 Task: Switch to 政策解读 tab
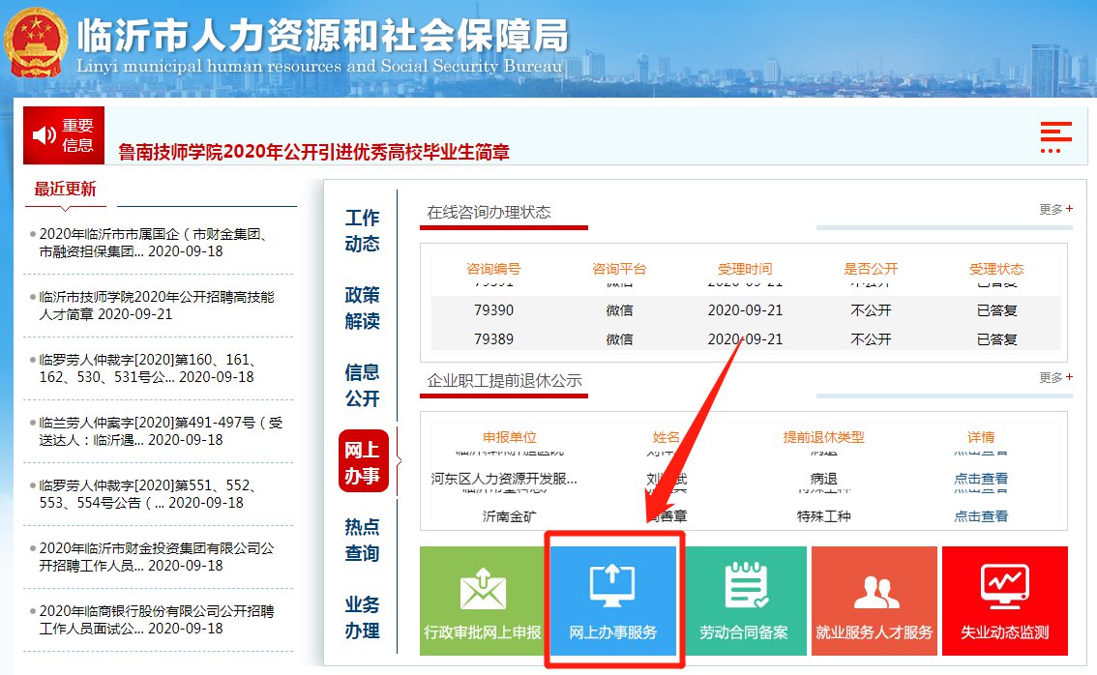(x=363, y=308)
